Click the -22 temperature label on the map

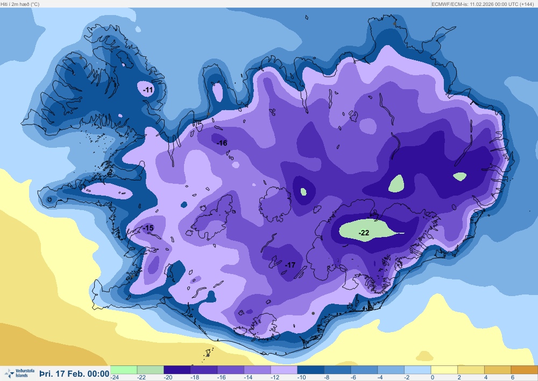point(364,233)
